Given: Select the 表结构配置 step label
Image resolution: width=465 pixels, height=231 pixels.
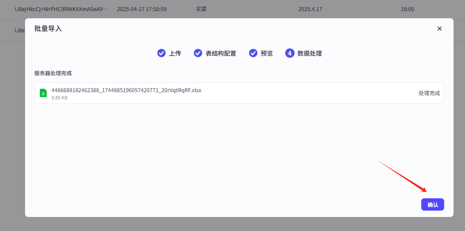Looking at the screenshot, I should point(221,54).
